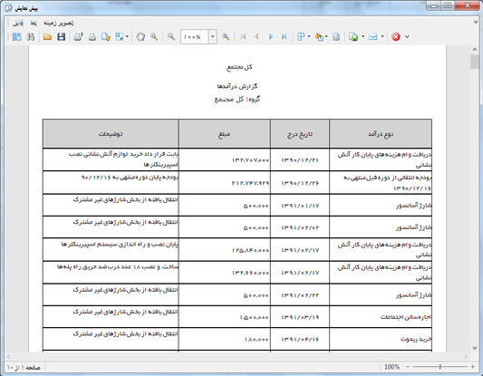The height and width of the screenshot is (376, 483).
Task: Click the نوع درآمد column header
Action: pos(381,134)
